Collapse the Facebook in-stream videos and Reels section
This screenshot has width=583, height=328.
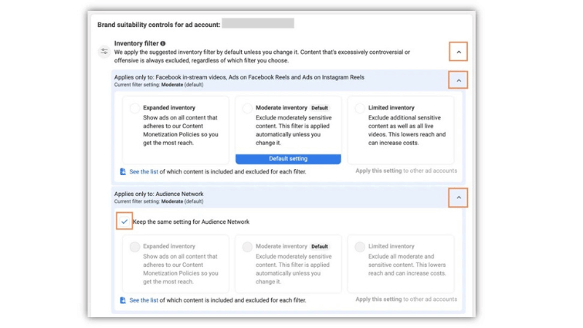(458, 80)
